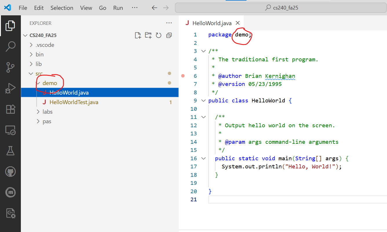Fold the HelloWorld class at line 9

point(203,101)
